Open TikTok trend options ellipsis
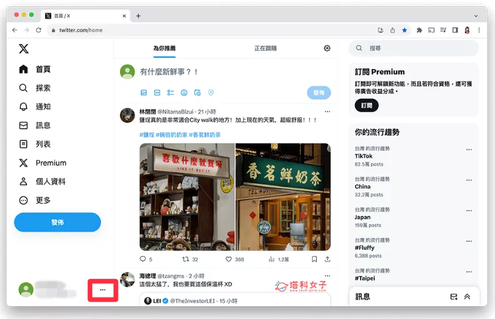The width and height of the screenshot is (495, 319). click(469, 149)
